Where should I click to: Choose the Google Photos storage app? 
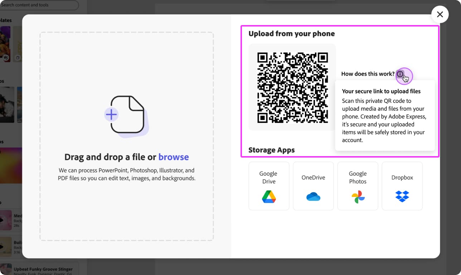coord(358,186)
